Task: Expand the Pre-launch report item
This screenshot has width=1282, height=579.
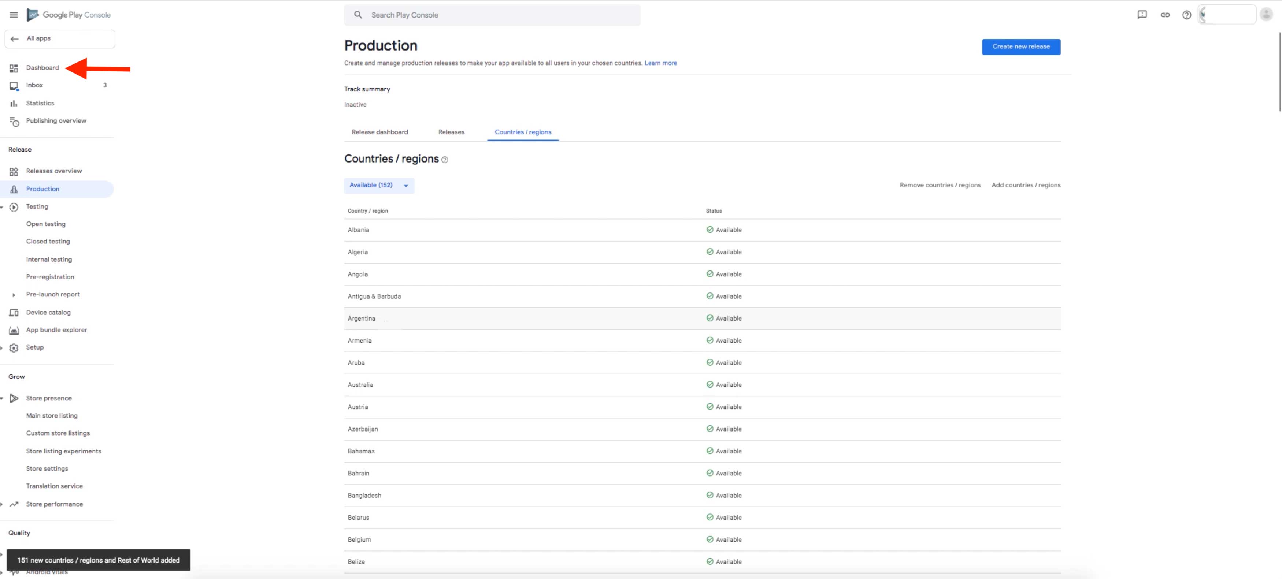Action: click(14, 295)
